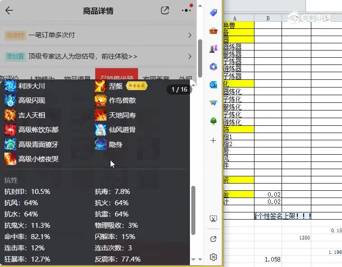The height and width of the screenshot is (267, 342).
Task: Click the page scrollbar thumb at top
Action: pyautogui.click(x=200, y=58)
